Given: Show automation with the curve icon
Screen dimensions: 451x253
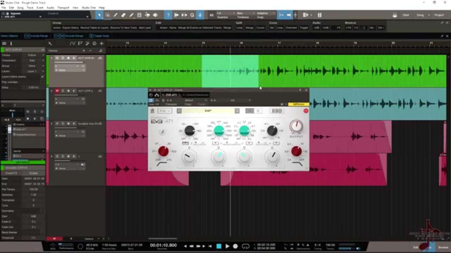Looking at the screenshot, I should tap(73, 44).
